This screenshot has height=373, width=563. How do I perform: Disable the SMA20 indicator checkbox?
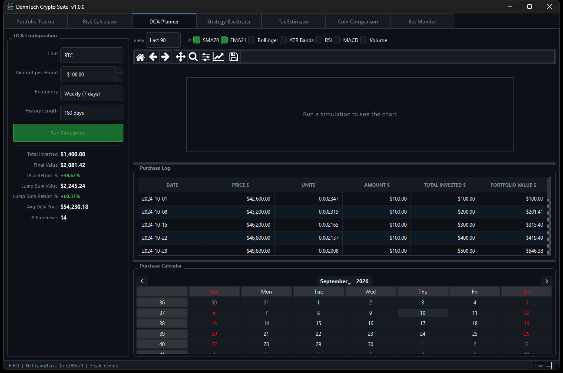[197, 40]
